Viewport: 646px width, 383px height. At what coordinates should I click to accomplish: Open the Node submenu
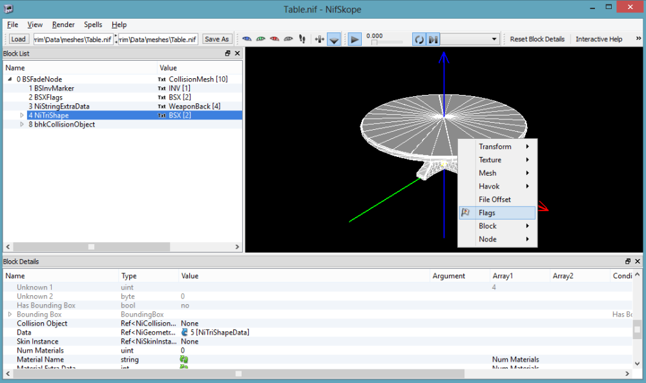click(497, 239)
